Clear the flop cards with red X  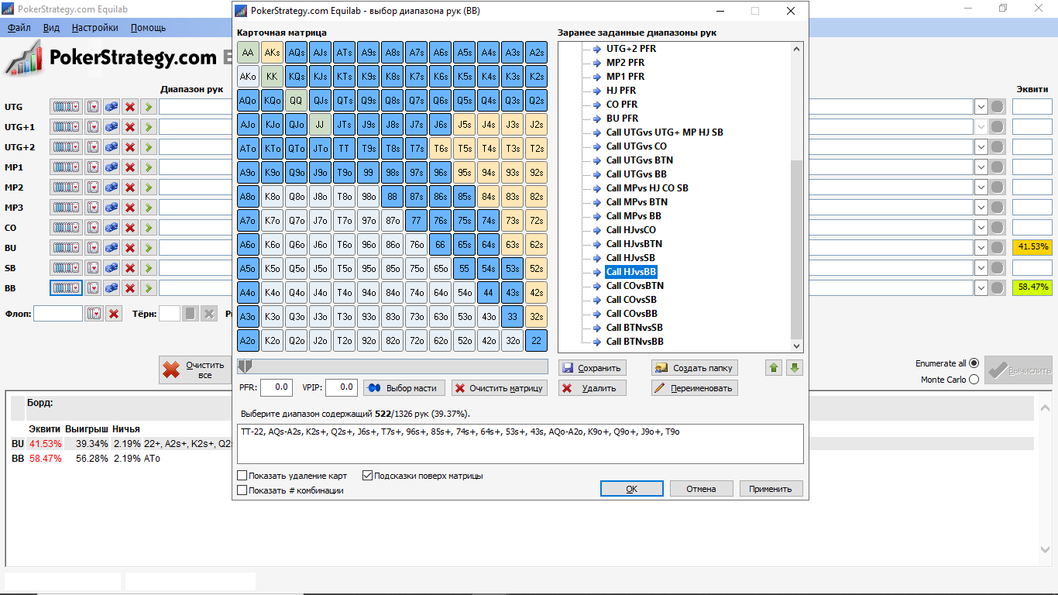click(x=114, y=314)
